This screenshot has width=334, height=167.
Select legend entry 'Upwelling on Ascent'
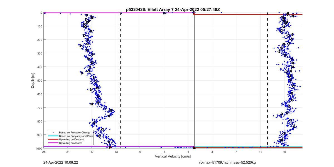click(71, 143)
